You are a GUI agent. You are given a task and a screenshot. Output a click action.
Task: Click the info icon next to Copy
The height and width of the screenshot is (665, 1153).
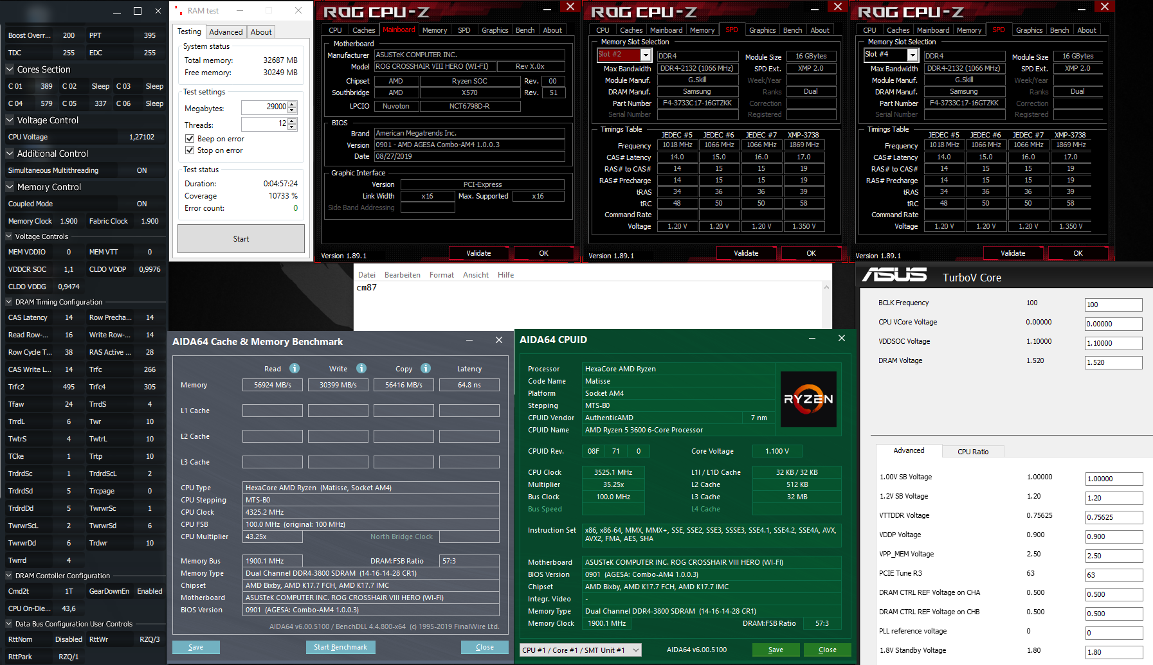pyautogui.click(x=426, y=368)
